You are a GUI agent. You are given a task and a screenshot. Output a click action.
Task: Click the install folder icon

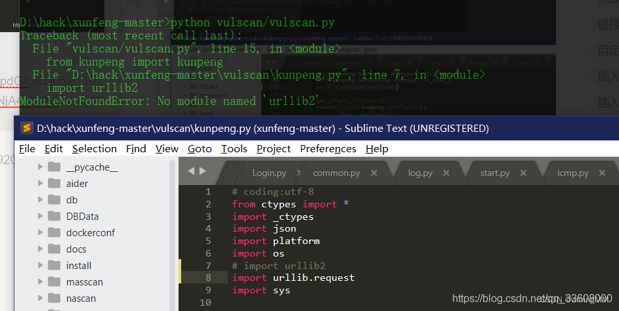54,265
